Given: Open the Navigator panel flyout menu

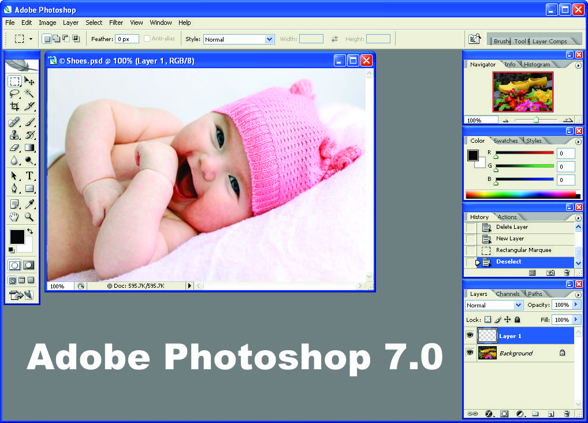Looking at the screenshot, I should pos(578,65).
